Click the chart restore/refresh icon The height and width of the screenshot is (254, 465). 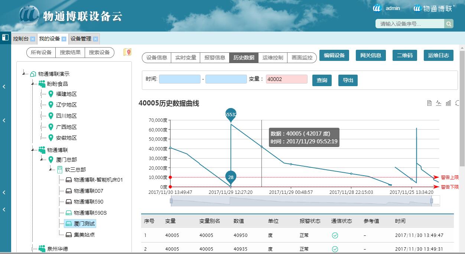[x=458, y=103]
